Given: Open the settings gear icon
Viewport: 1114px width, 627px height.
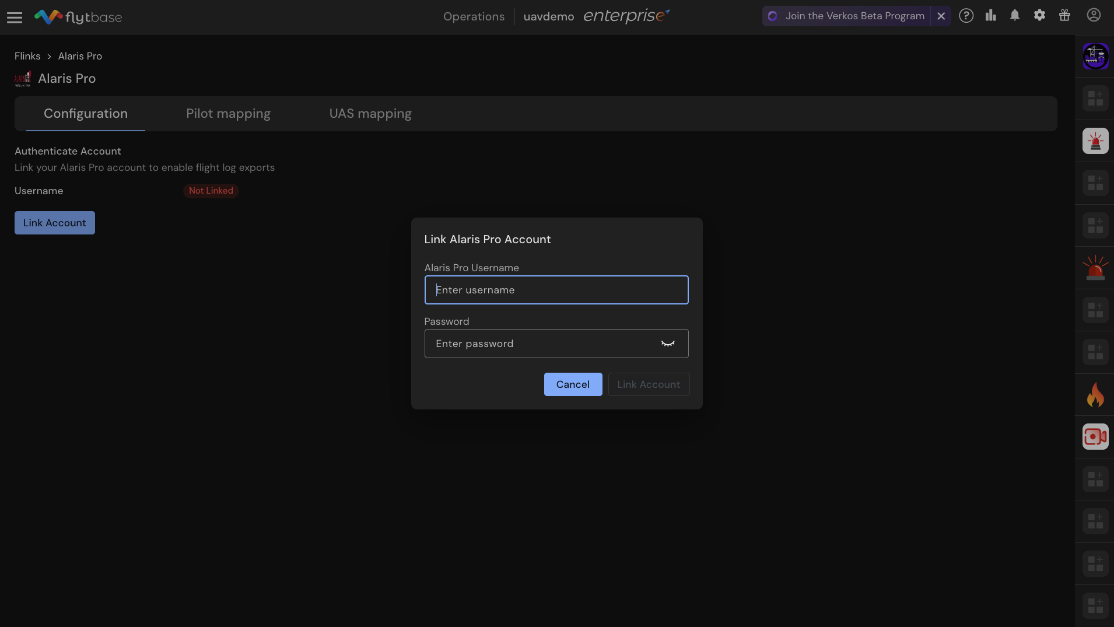Looking at the screenshot, I should [x=1039, y=16].
